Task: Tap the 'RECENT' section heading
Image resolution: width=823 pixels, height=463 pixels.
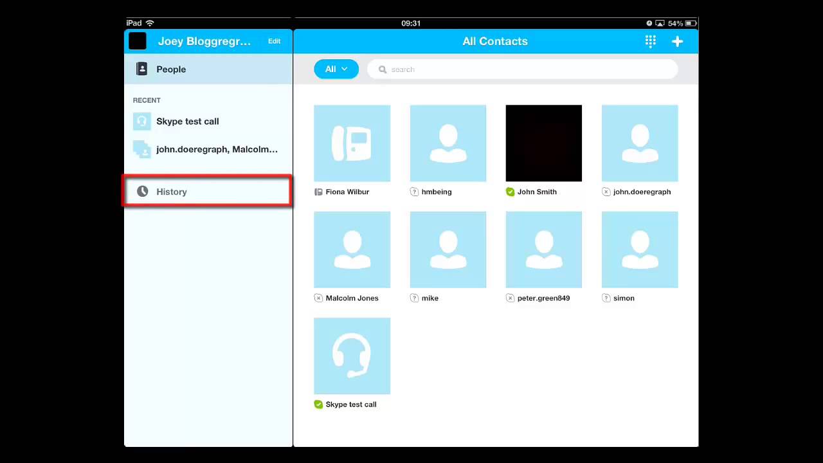Action: coord(147,100)
